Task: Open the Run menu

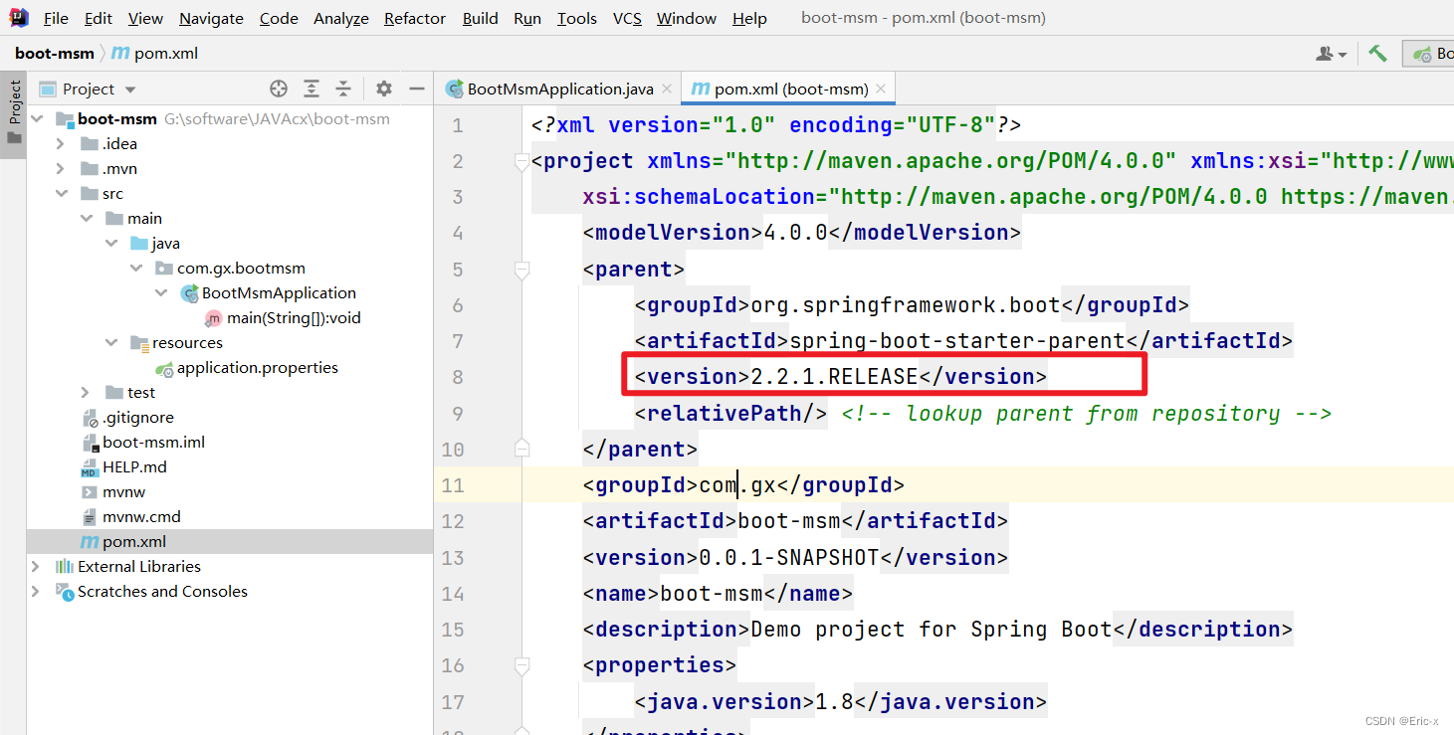Action: pos(527,18)
